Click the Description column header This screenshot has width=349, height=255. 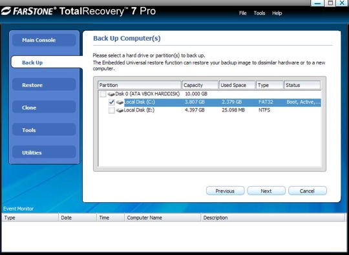click(273, 218)
